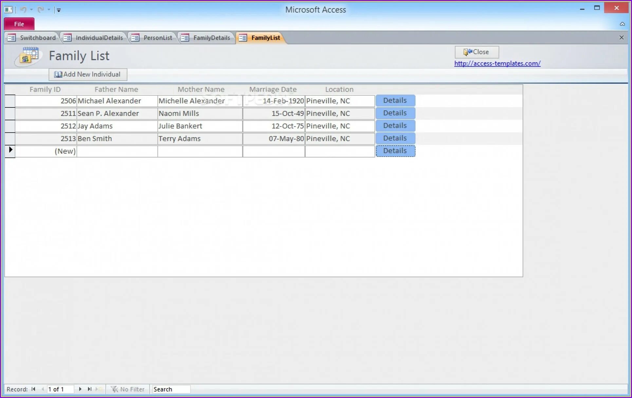Open the File menu
The width and height of the screenshot is (632, 398).
tap(19, 24)
